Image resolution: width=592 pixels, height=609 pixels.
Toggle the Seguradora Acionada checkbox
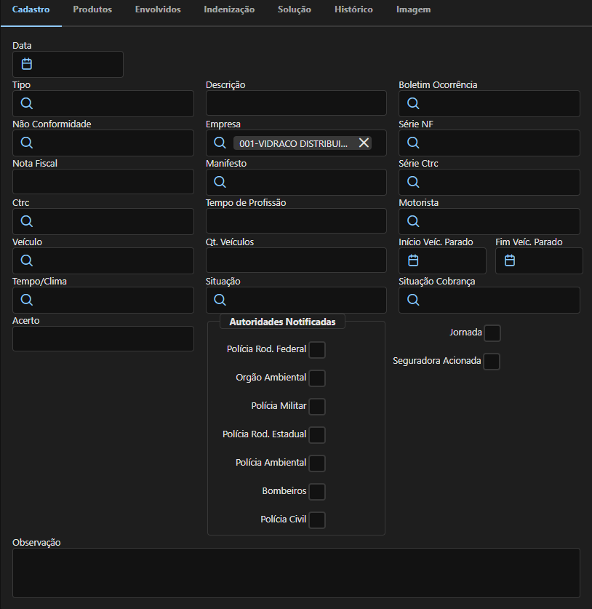[492, 362]
